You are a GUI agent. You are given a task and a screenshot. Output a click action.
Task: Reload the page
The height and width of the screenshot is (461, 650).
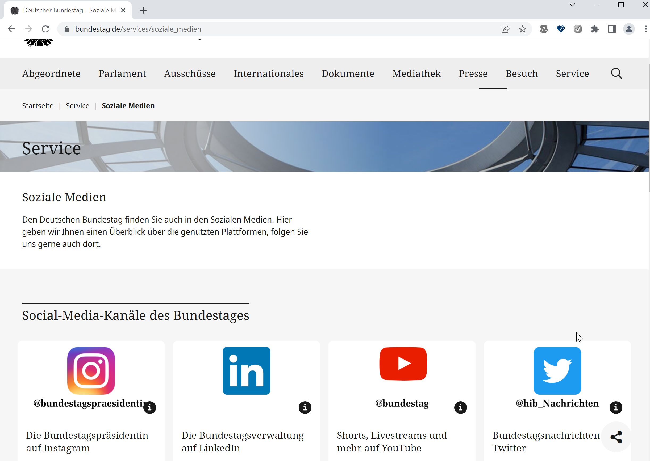pyautogui.click(x=45, y=29)
